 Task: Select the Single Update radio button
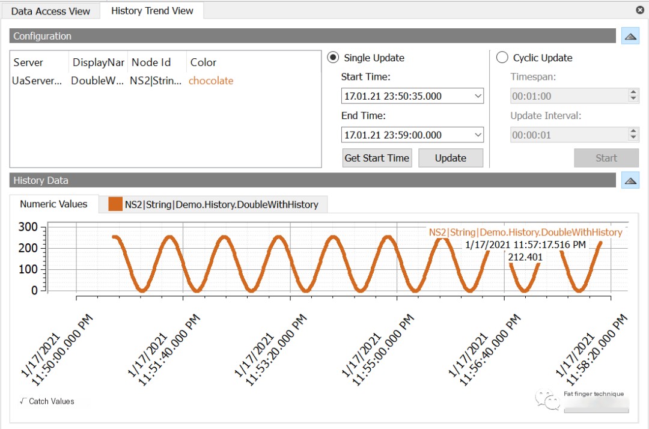click(x=333, y=58)
